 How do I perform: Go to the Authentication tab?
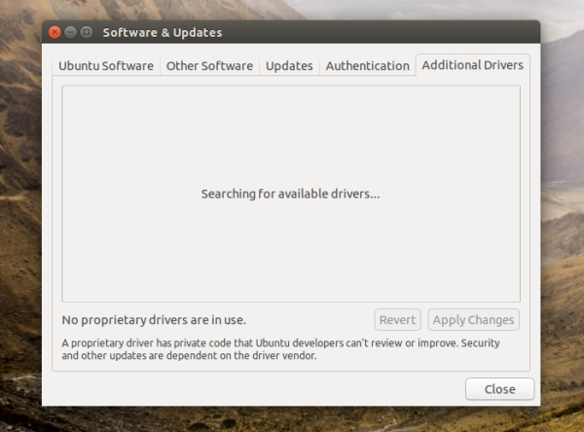pyautogui.click(x=367, y=66)
